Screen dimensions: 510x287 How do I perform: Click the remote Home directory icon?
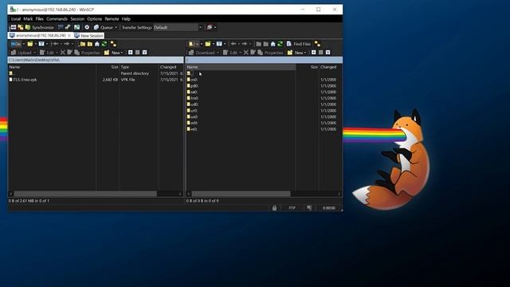tap(273, 44)
